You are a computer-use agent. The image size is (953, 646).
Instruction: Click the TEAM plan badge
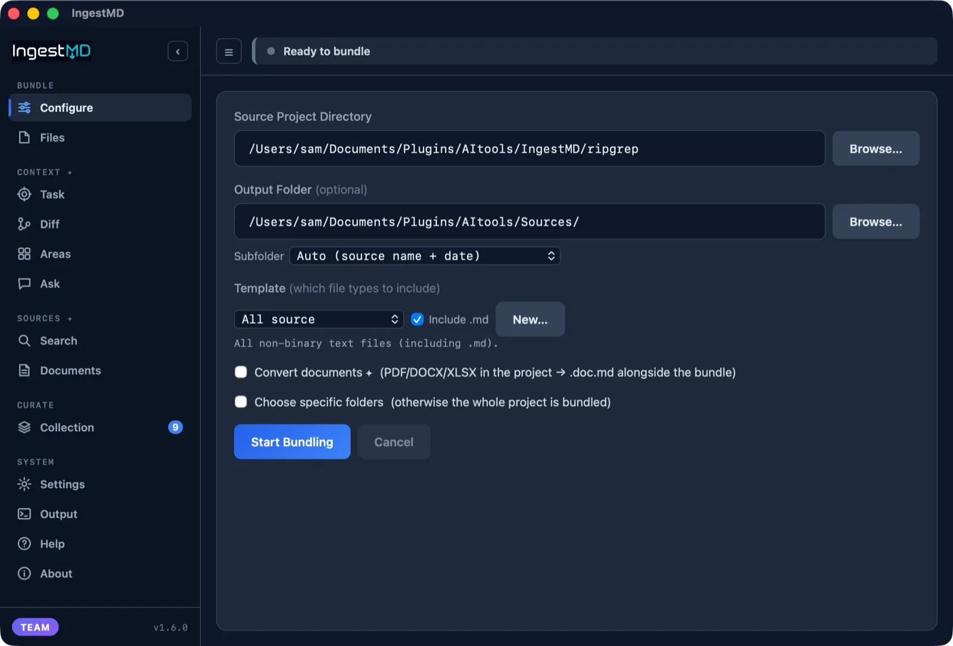[35, 627]
